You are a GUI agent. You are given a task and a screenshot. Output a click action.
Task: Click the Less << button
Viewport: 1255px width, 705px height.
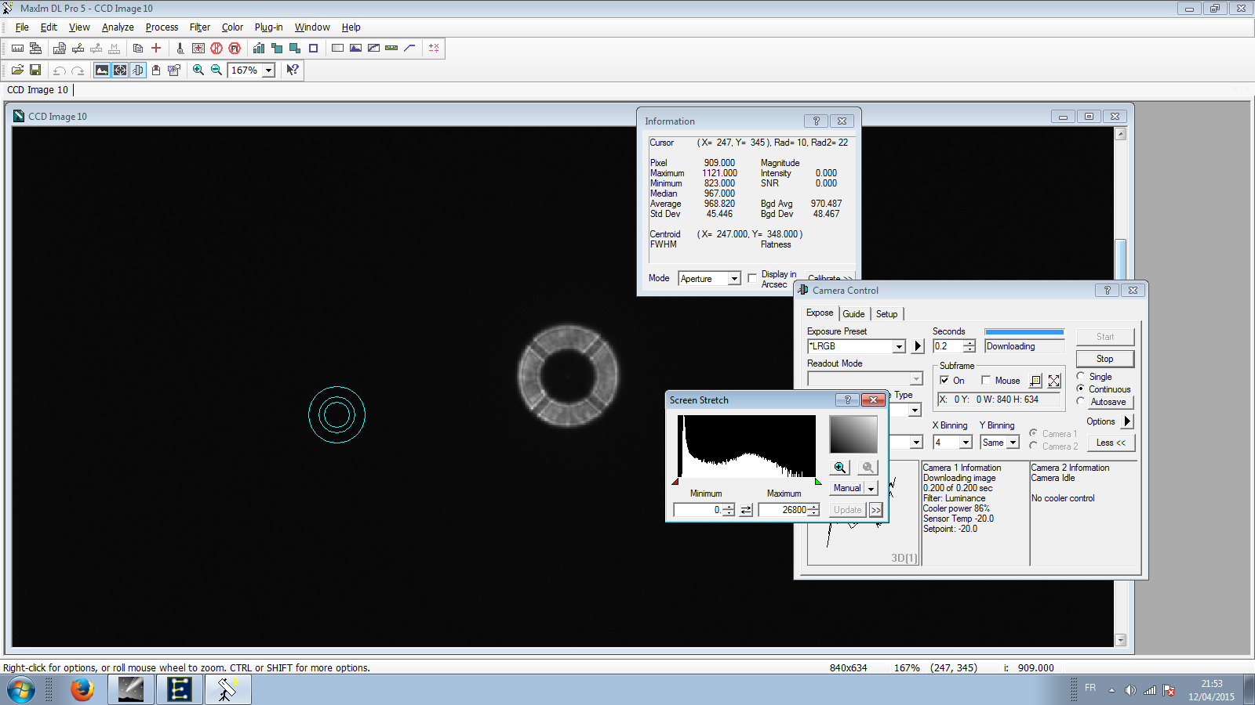pos(1111,443)
